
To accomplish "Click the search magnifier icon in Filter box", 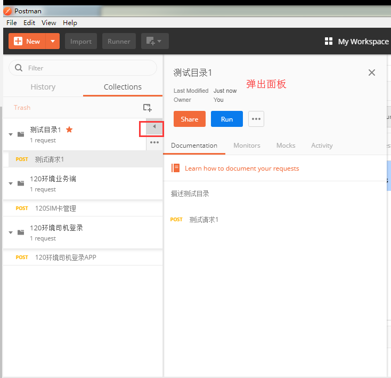I will point(19,68).
